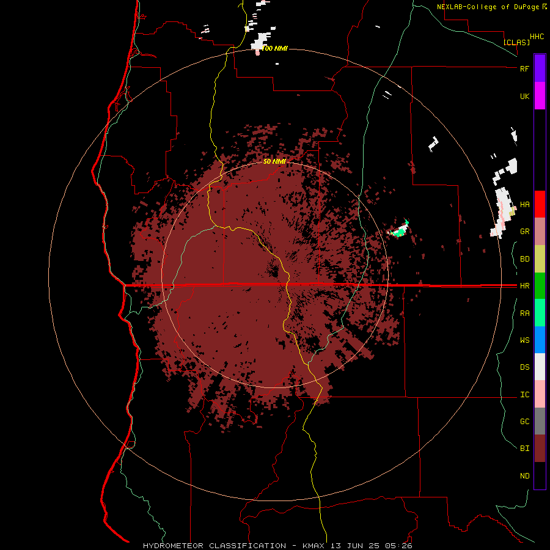This screenshot has height=550, width=550.
Task: Click the RA legend label
Action: (x=524, y=313)
